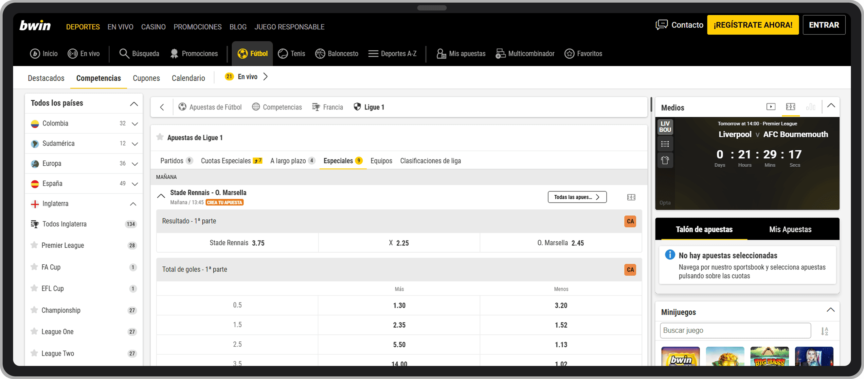Expand the Europa list

pyautogui.click(x=135, y=164)
